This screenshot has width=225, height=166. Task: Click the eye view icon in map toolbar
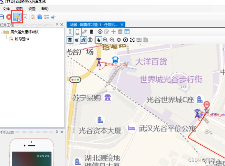click(100, 32)
